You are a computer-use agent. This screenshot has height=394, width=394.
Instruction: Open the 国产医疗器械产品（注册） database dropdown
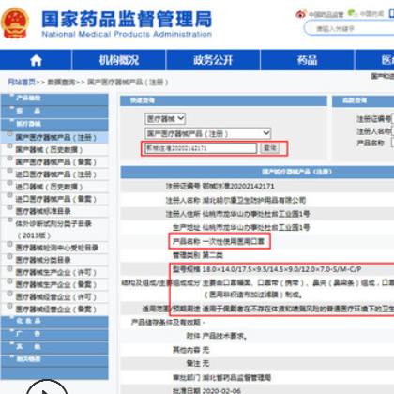207,133
